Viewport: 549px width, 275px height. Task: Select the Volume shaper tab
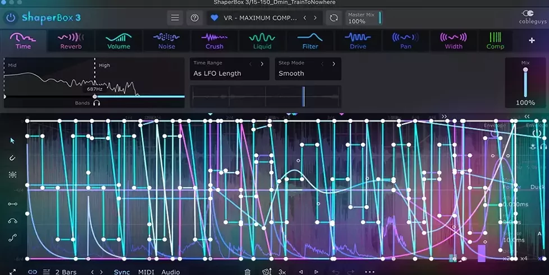[118, 41]
